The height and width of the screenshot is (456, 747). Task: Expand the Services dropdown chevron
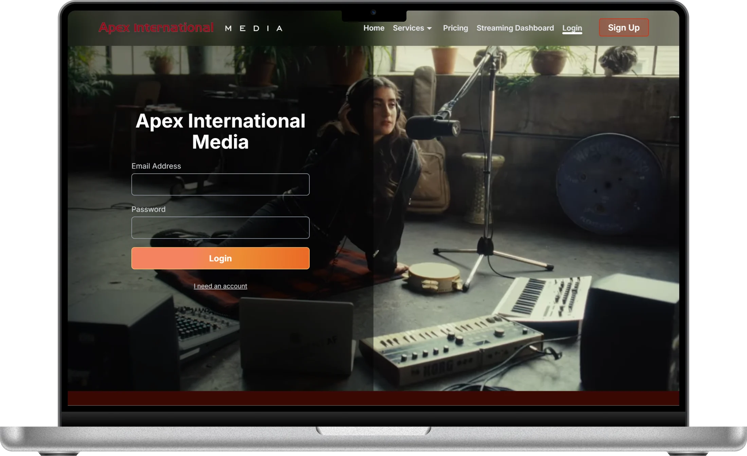pyautogui.click(x=429, y=29)
